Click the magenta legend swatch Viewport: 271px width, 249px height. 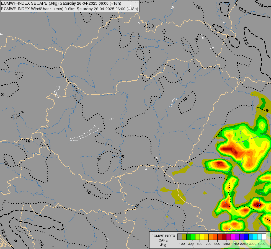233,237
